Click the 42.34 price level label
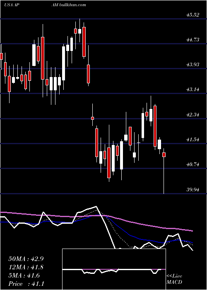This screenshot has width=207, height=290. [x=193, y=114]
